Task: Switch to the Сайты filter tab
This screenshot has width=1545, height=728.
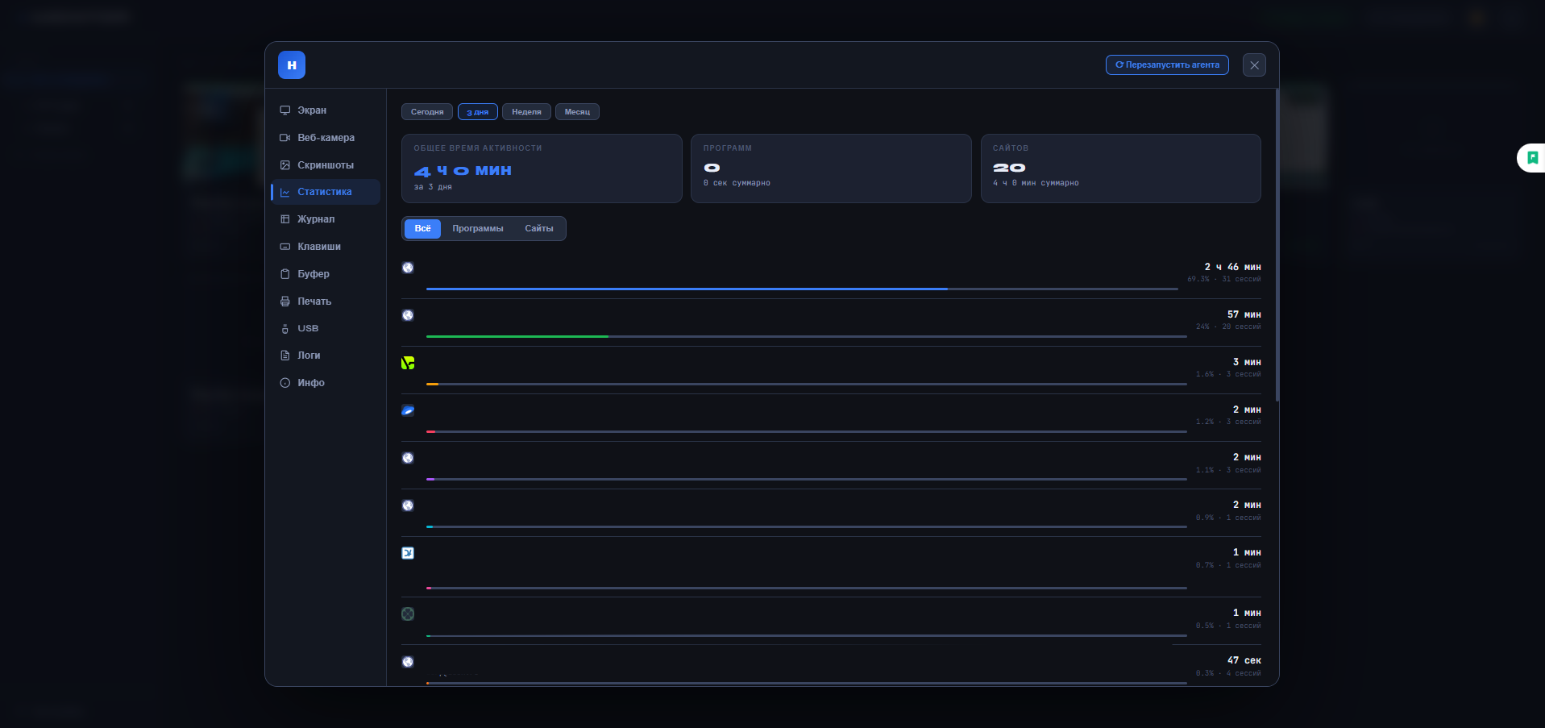Action: click(x=539, y=228)
